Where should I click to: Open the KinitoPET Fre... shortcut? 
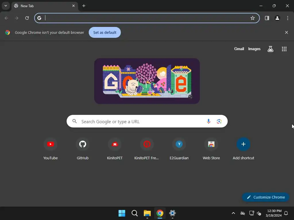147,149
